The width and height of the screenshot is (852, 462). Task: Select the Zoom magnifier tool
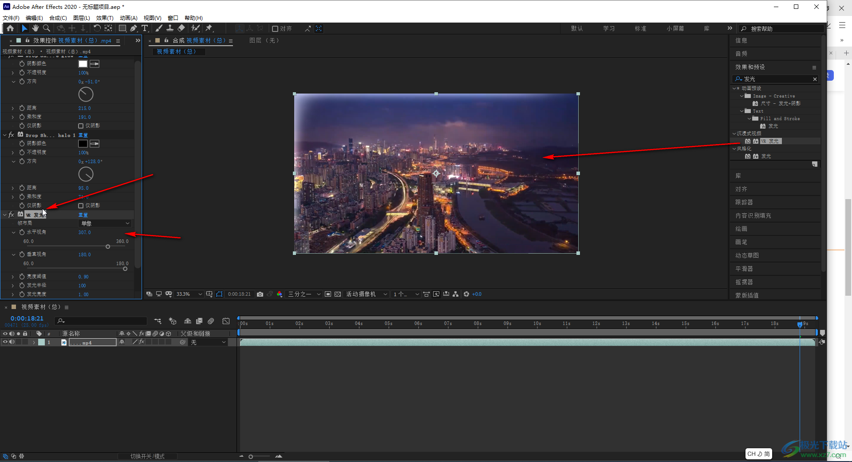point(47,28)
